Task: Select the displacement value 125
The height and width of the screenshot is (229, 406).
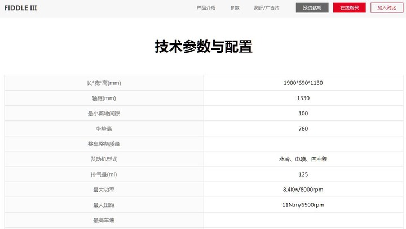Action: pos(303,174)
